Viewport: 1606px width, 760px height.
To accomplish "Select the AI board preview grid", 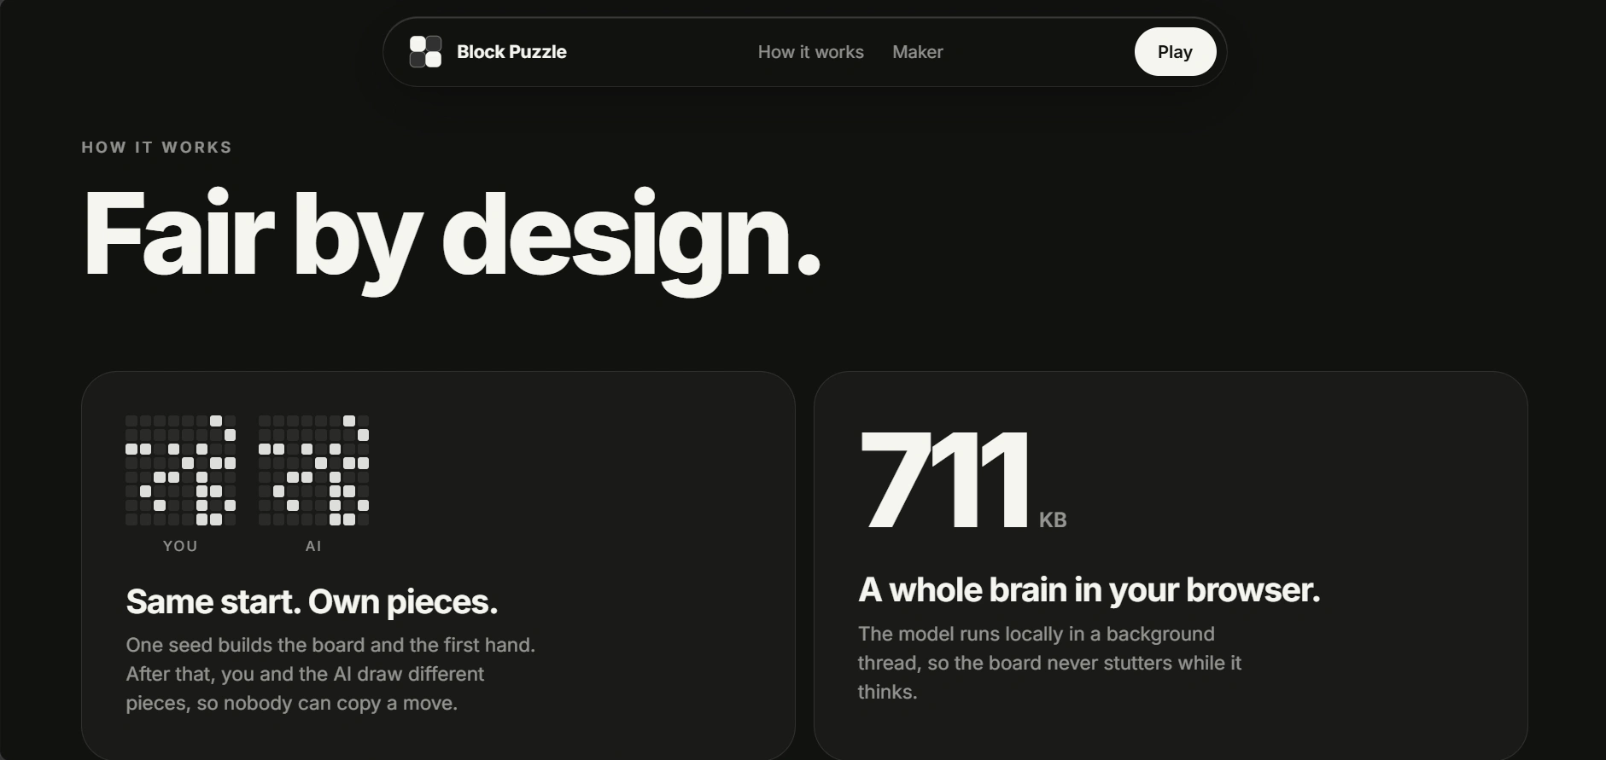I will pyautogui.click(x=313, y=470).
